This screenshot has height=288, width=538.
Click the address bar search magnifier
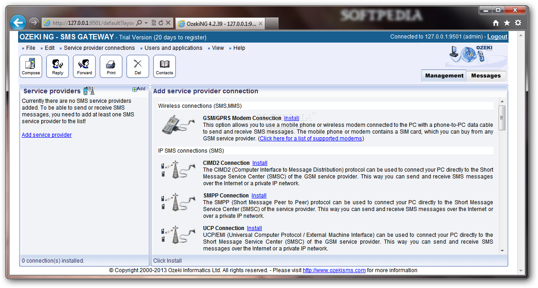point(139,23)
